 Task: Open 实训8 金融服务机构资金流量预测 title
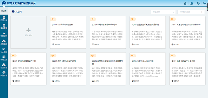(145, 25)
